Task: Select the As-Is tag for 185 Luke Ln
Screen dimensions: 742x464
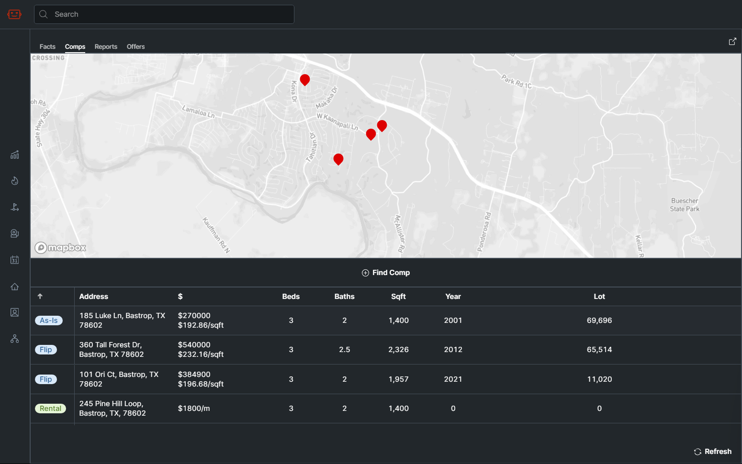Action: click(x=49, y=320)
